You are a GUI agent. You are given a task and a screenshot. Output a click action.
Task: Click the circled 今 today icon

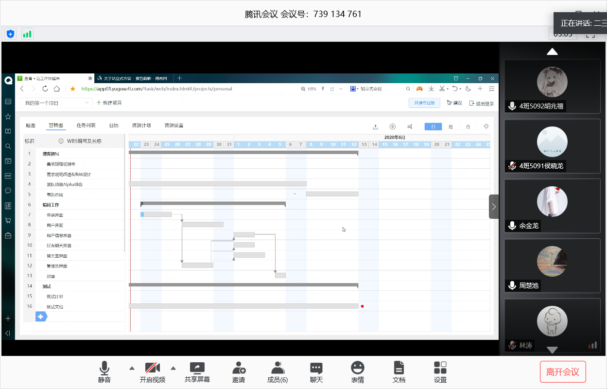click(393, 126)
